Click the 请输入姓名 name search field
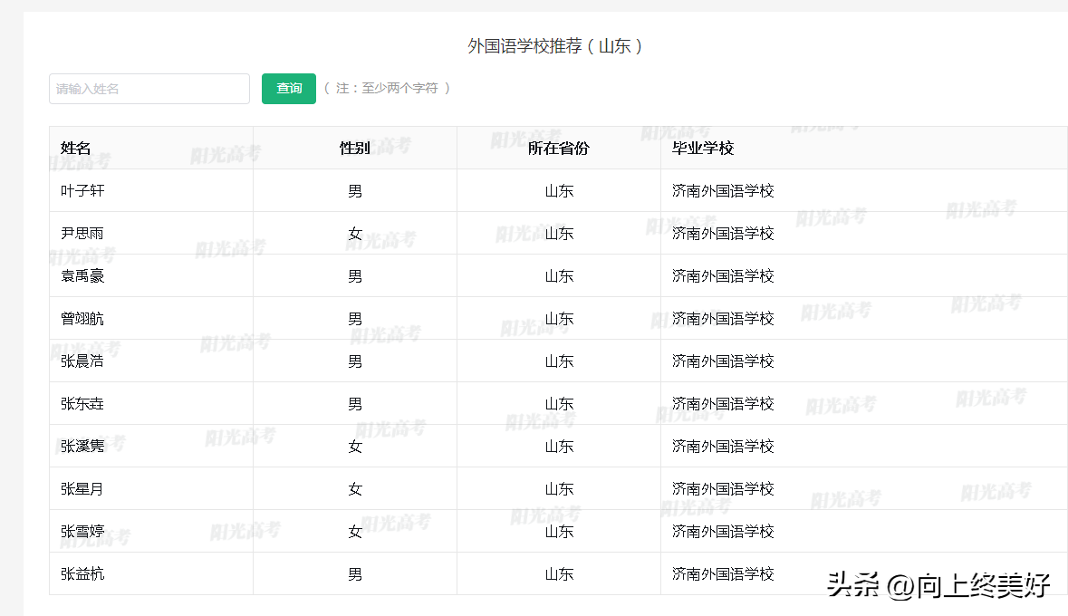The height and width of the screenshot is (616, 1068). [x=149, y=89]
